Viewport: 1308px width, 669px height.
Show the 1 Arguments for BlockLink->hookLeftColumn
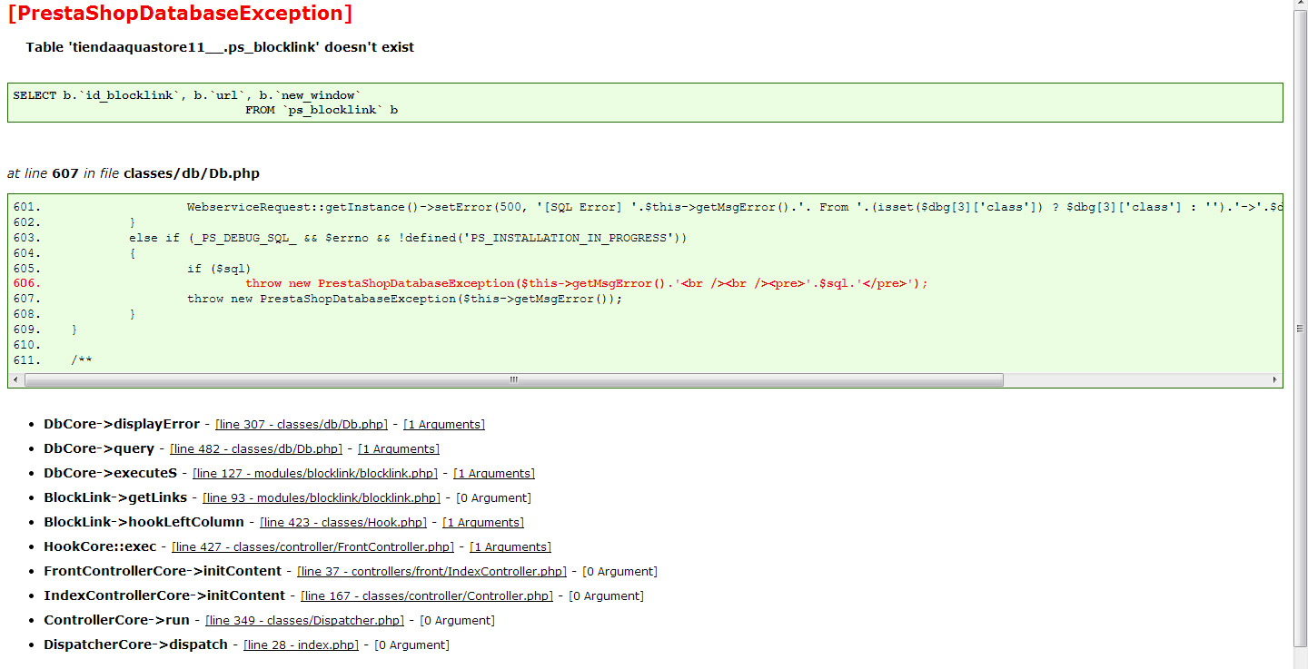[x=483, y=523]
